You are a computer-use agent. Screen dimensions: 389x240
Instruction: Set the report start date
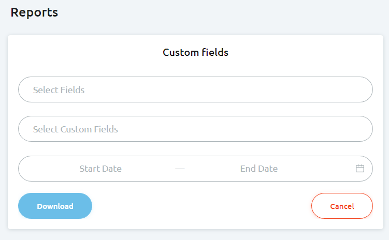[100, 169]
